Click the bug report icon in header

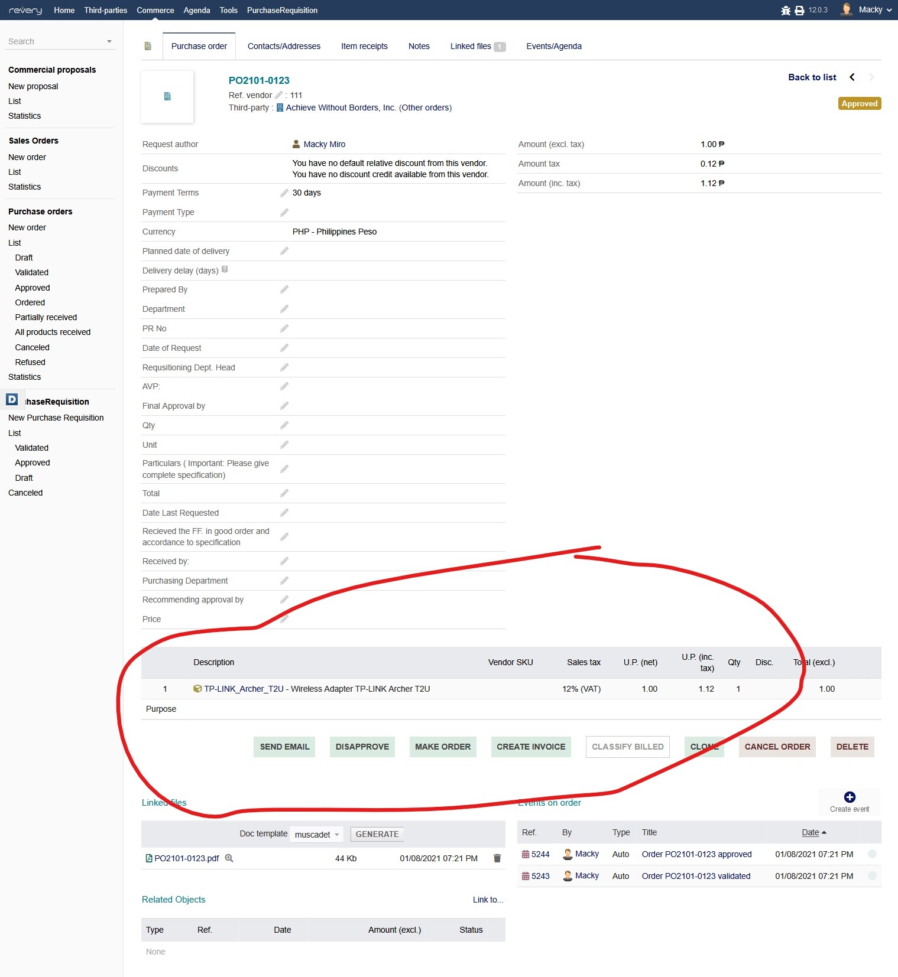pos(786,11)
